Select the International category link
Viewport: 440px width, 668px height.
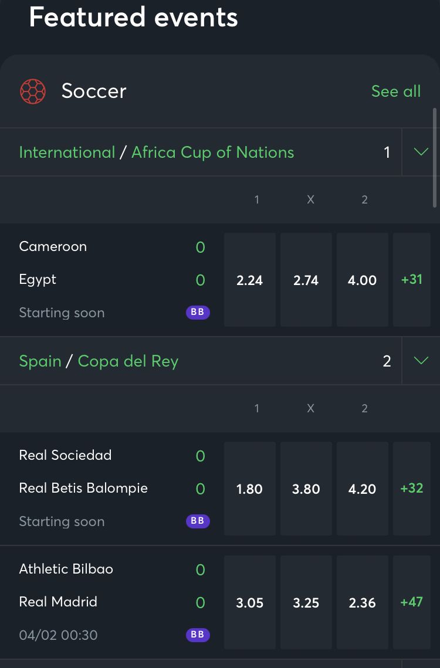pyautogui.click(x=67, y=152)
